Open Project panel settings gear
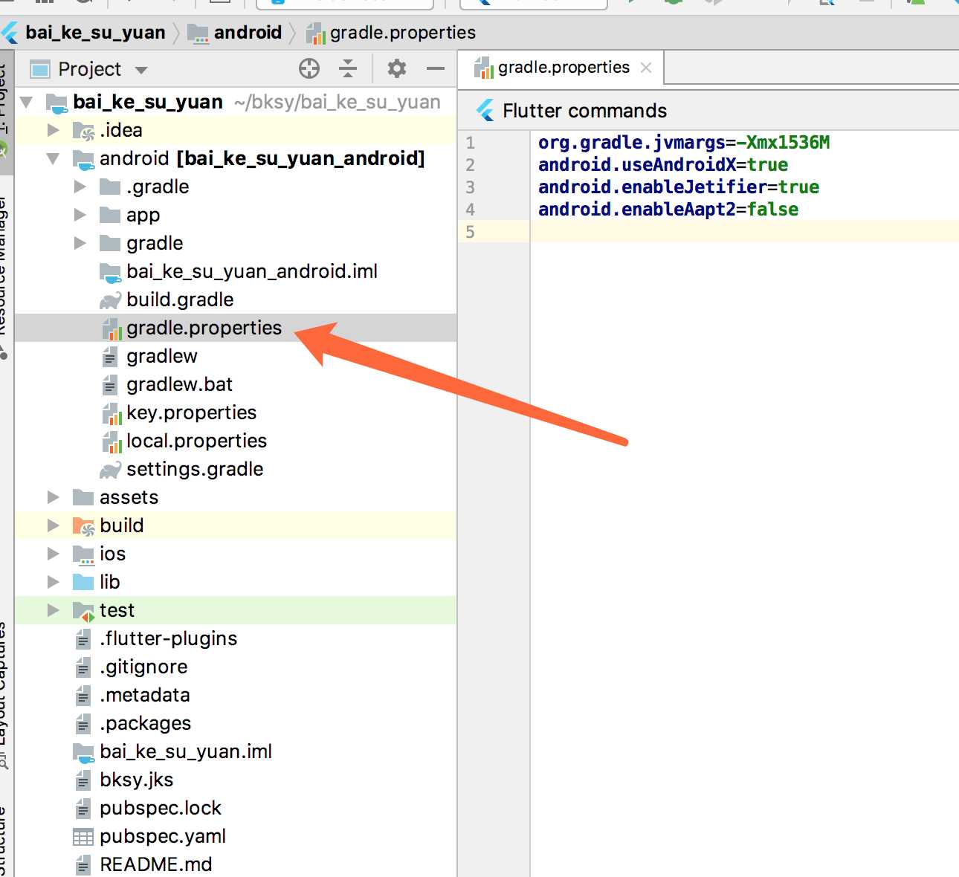Screen dimensions: 959x877 [397, 69]
